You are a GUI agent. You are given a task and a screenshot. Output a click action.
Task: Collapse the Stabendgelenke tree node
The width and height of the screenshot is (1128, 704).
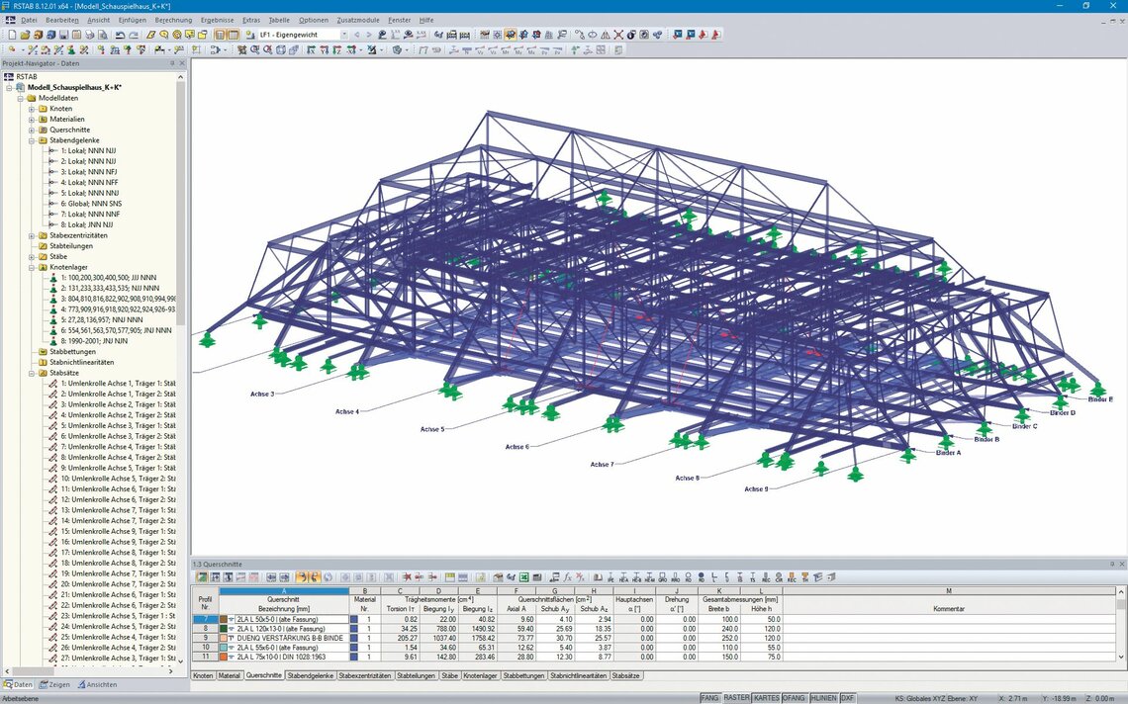click(x=32, y=141)
